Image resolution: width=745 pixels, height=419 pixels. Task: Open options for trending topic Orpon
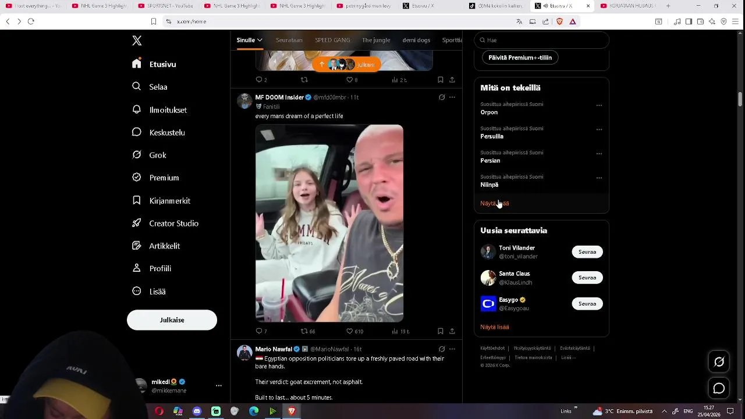point(599,105)
